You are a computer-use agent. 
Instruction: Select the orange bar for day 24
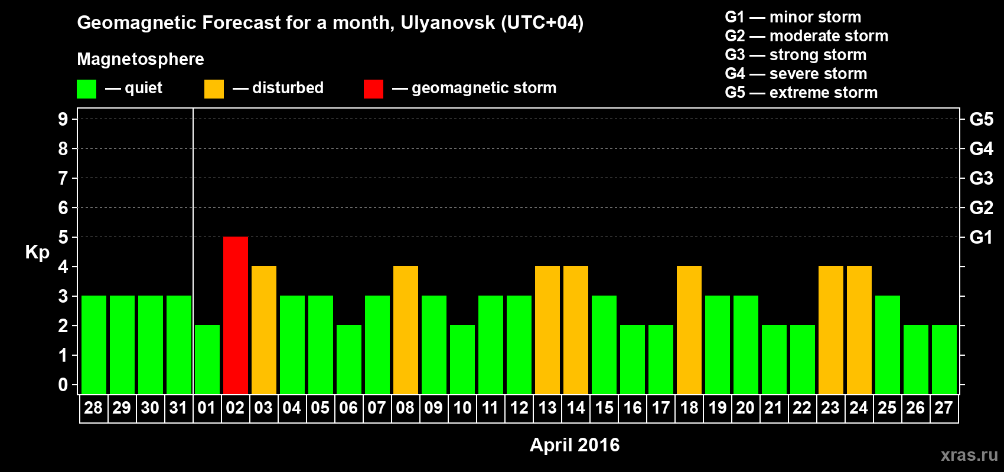click(859, 330)
